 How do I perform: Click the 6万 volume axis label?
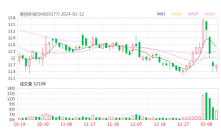[12, 109]
